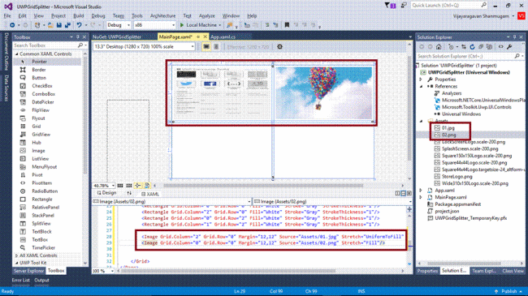The width and height of the screenshot is (528, 296).
Task: Switch designer to portrait orientation
Action: pyautogui.click(x=216, y=47)
